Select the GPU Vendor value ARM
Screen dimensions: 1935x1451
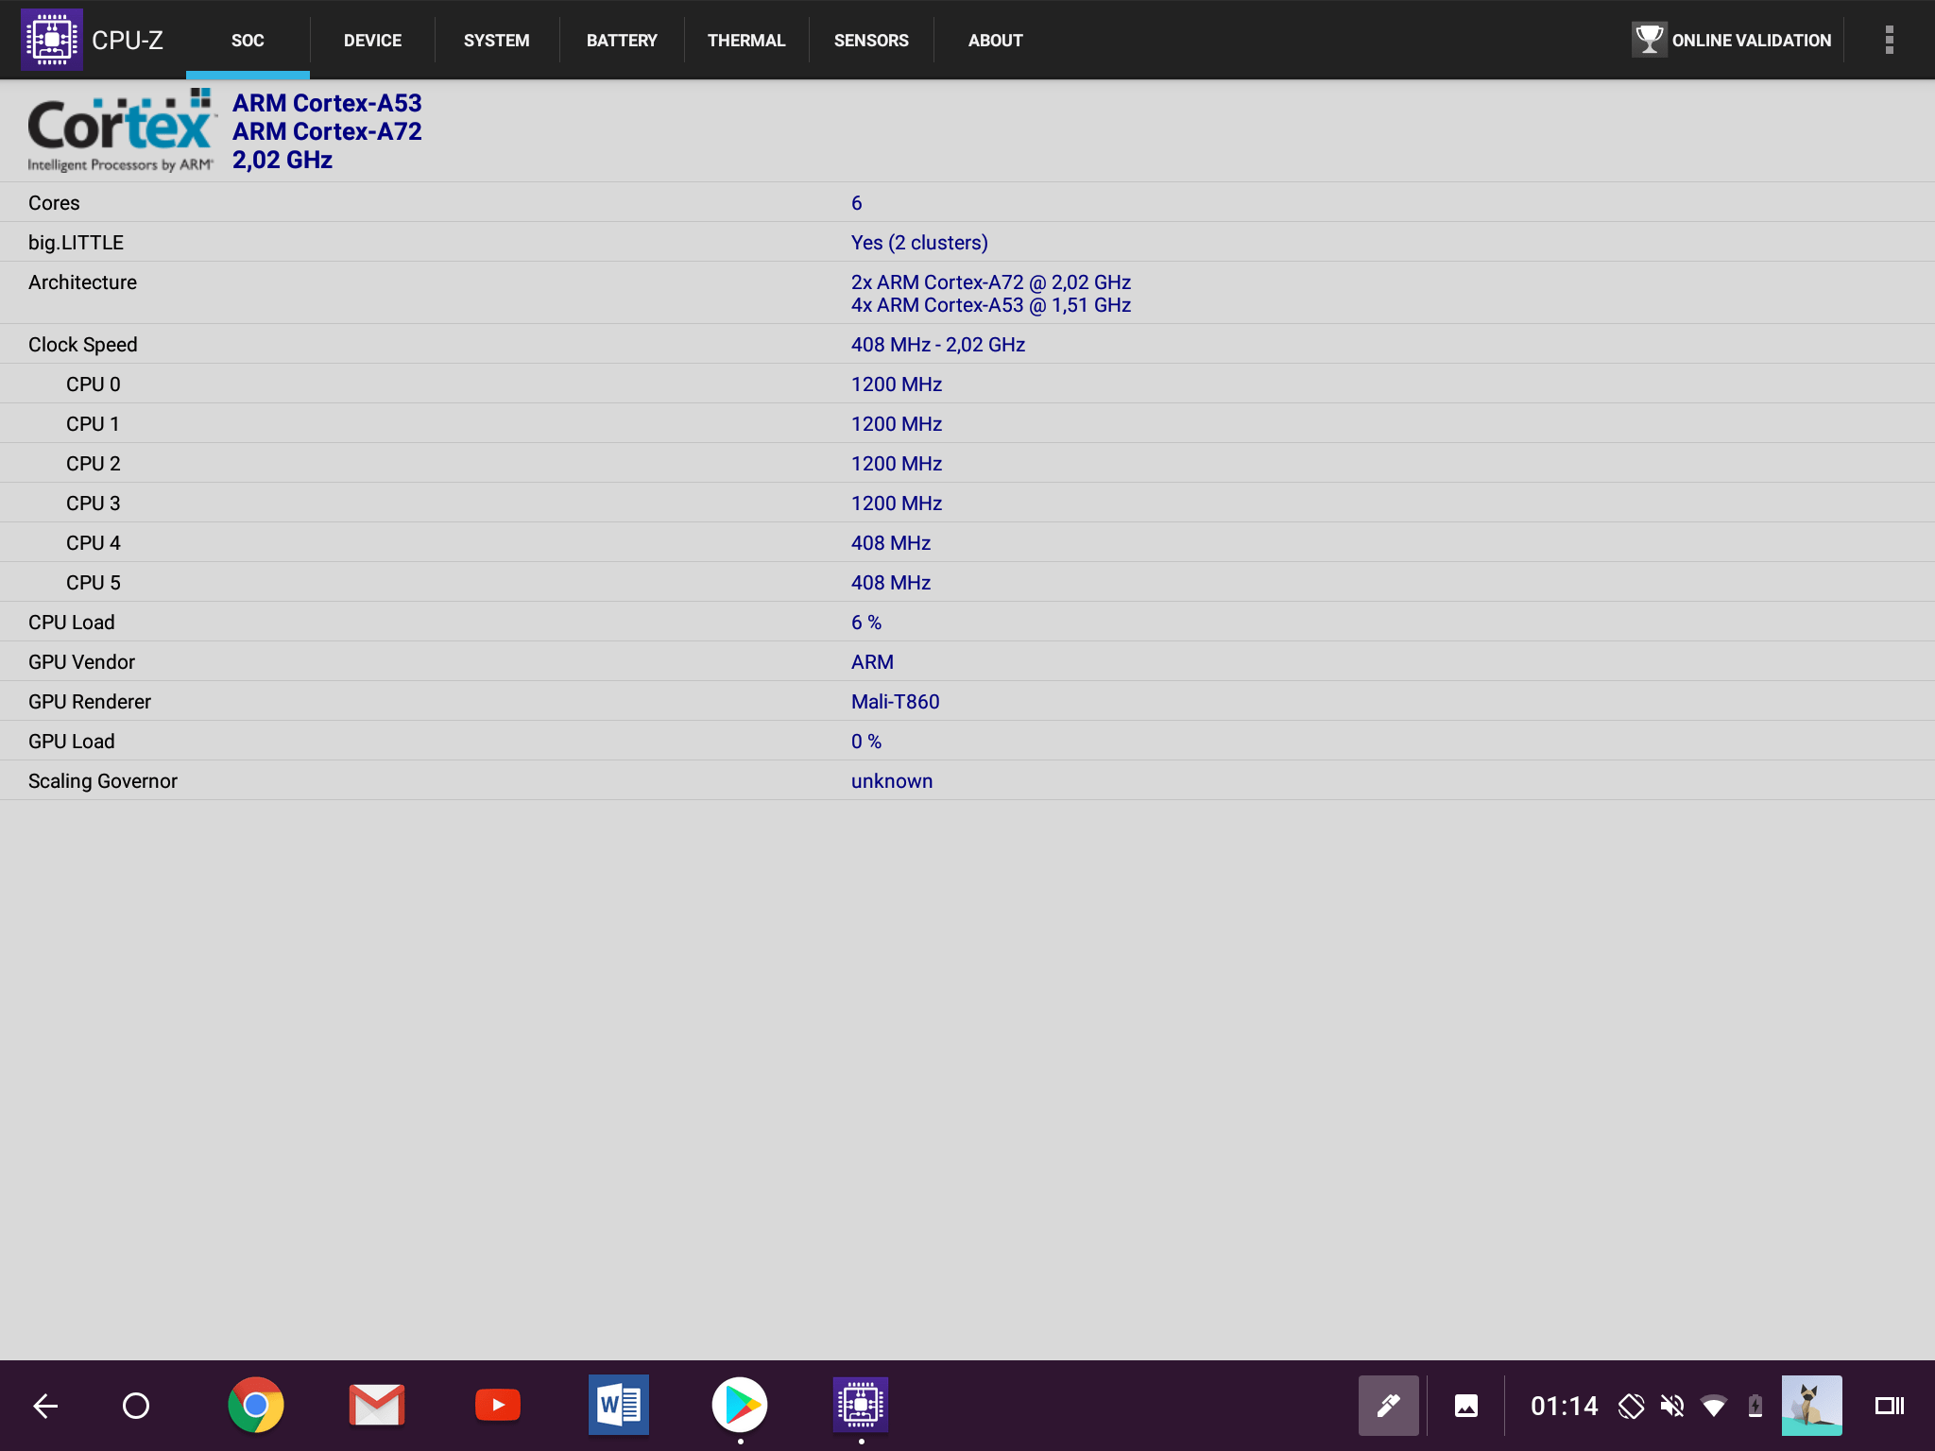point(872,662)
